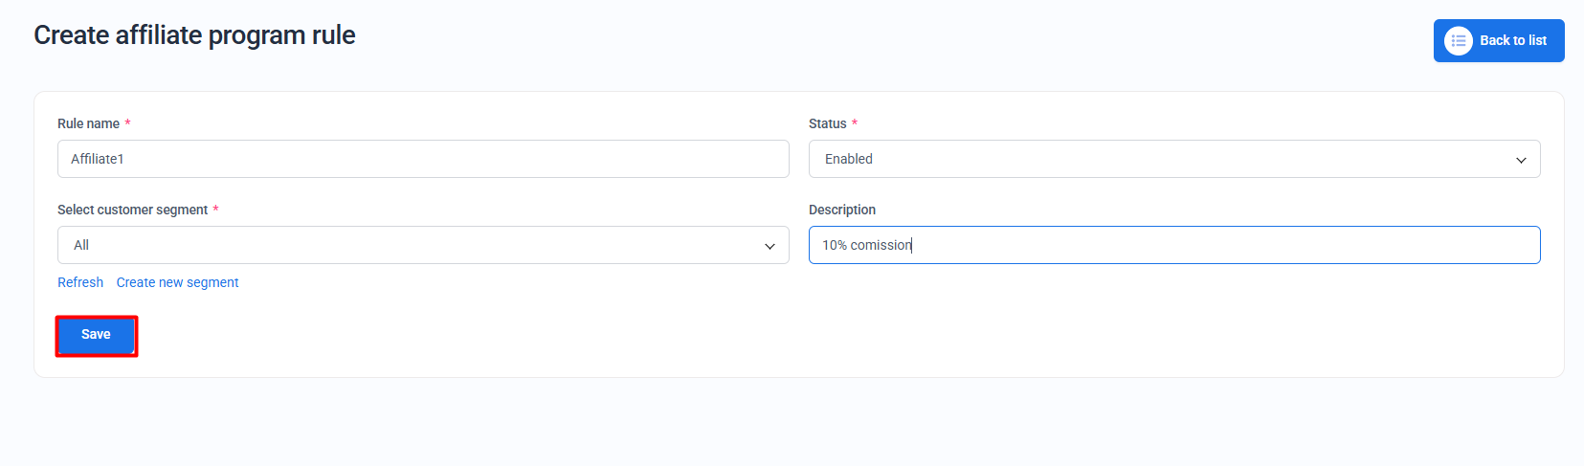1584x466 pixels.
Task: Click the asterisk beside Select customer segment
Action: [215, 210]
